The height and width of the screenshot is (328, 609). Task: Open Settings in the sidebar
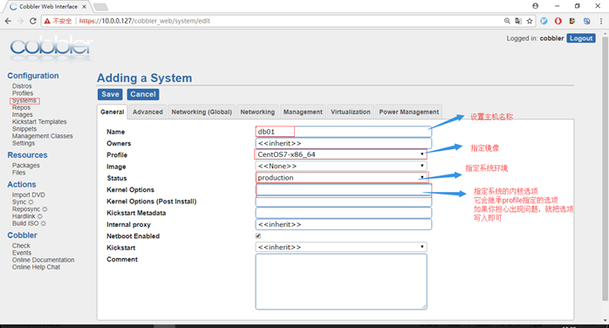24,143
